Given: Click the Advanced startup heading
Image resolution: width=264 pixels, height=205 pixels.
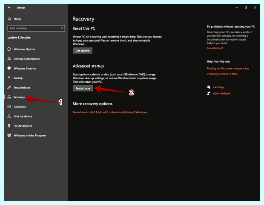Looking at the screenshot, I should [x=88, y=66].
